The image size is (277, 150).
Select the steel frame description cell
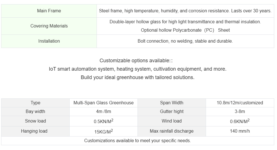[185, 11]
